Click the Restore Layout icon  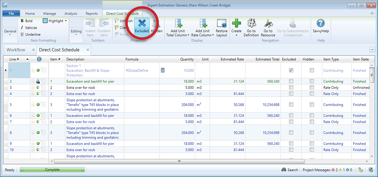click(x=221, y=23)
